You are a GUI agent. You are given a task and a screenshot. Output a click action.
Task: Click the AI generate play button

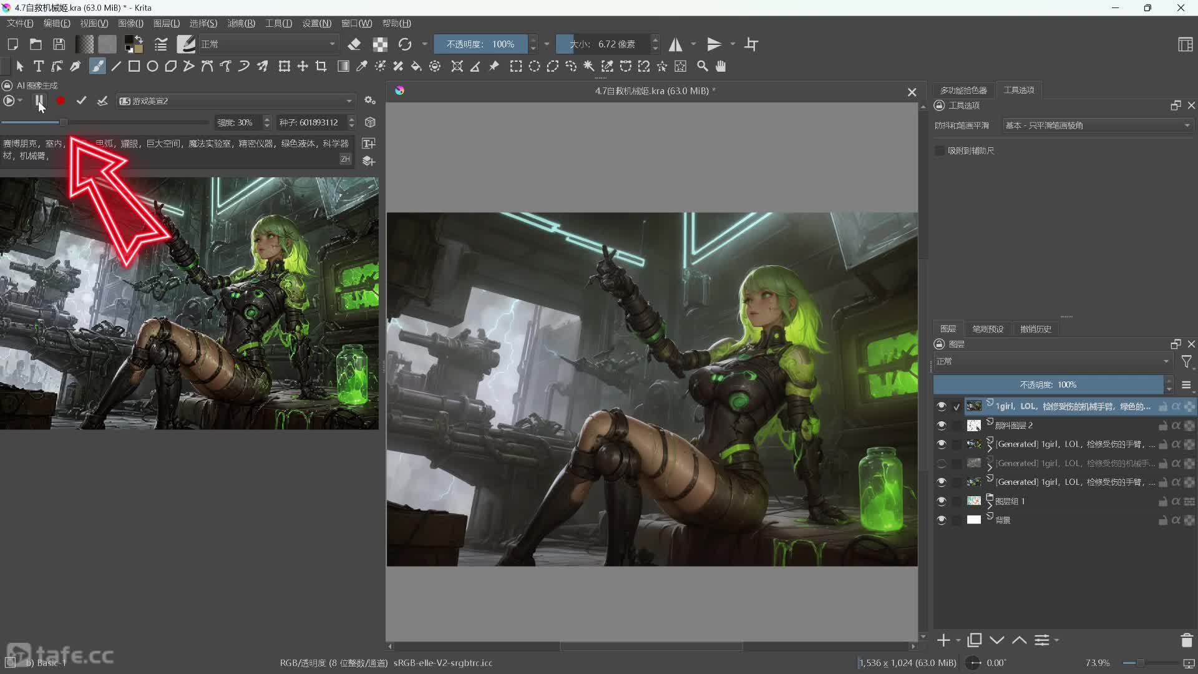[9, 100]
